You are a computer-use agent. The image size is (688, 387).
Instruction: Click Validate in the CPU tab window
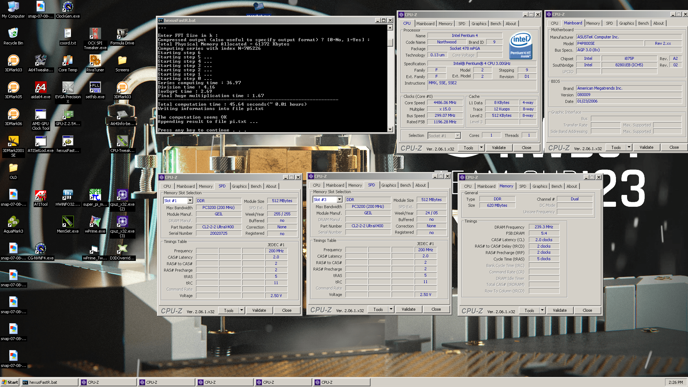tap(499, 148)
